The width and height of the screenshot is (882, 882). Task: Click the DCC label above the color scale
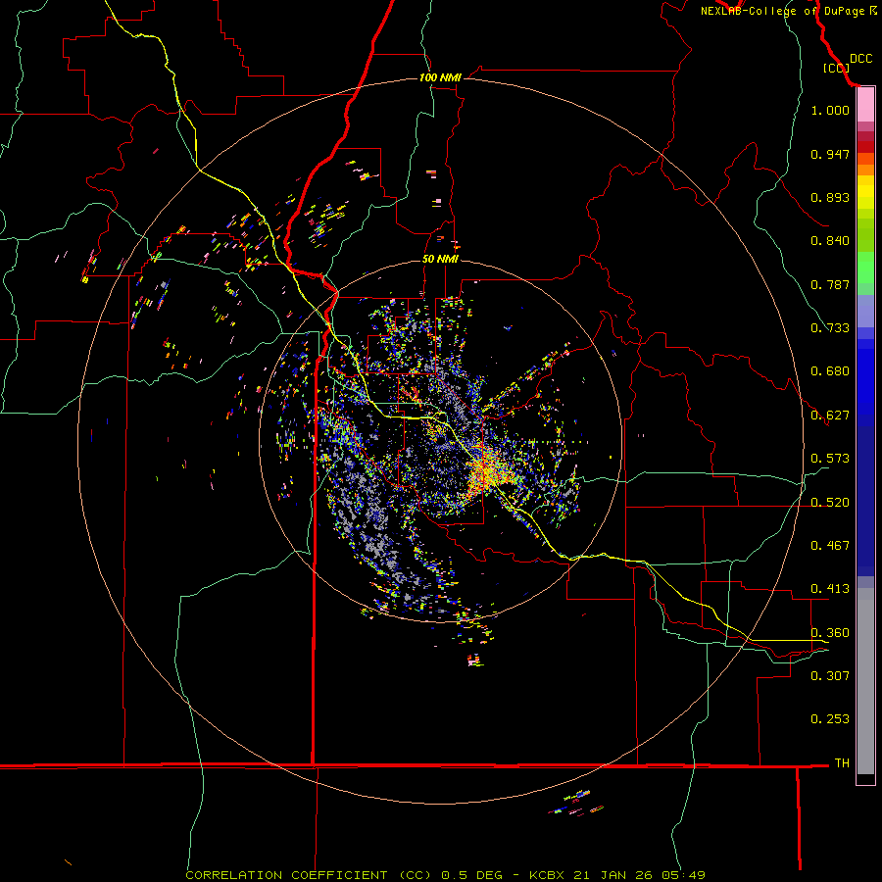coord(860,59)
